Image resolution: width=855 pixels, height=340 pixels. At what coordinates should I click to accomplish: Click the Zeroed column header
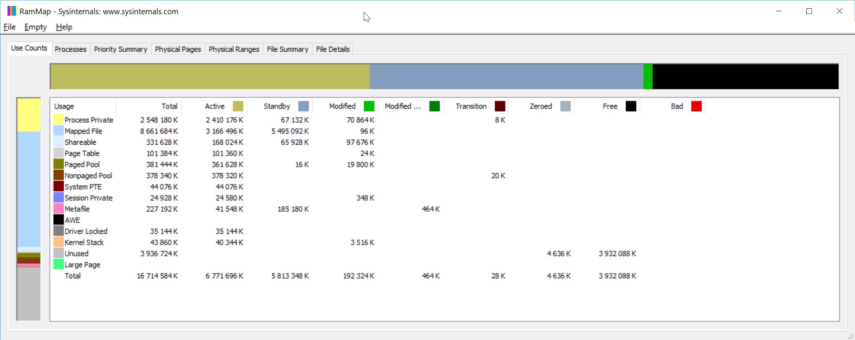tap(541, 106)
